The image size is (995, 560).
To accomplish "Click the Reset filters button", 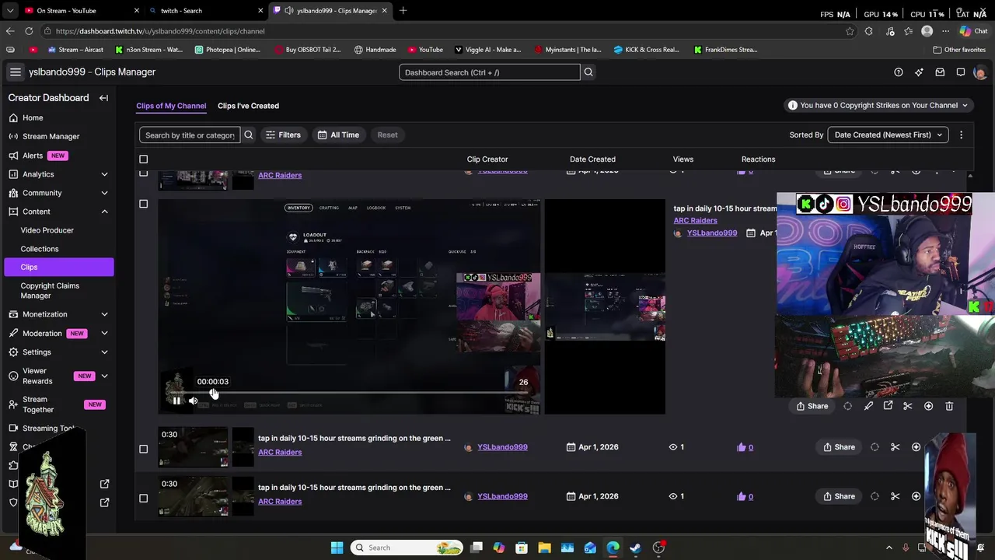I will coord(387,135).
